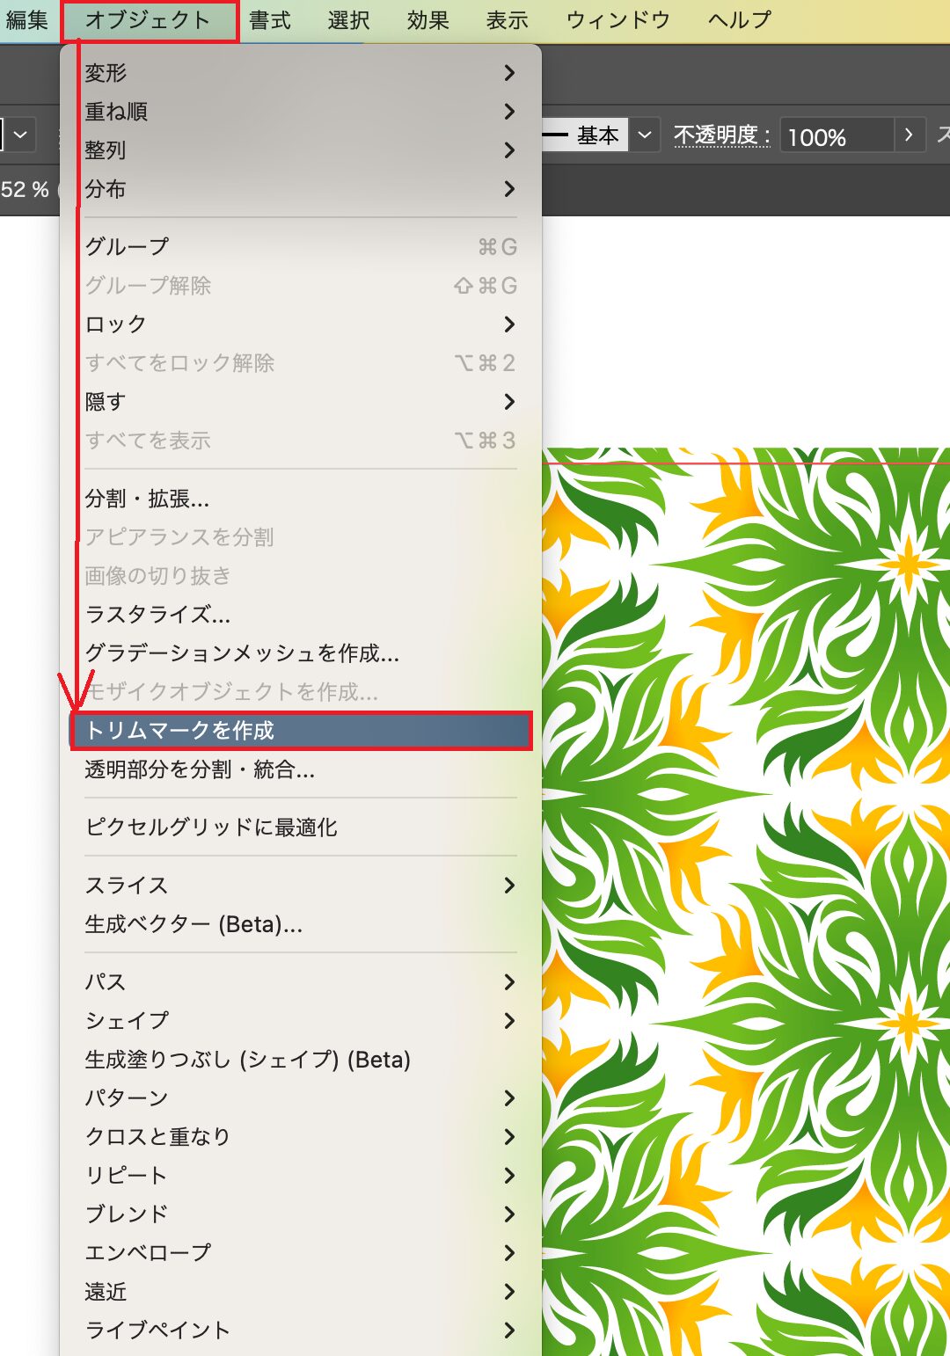
Task: Choose ピクセルグリッドに最適化
Action: (301, 827)
